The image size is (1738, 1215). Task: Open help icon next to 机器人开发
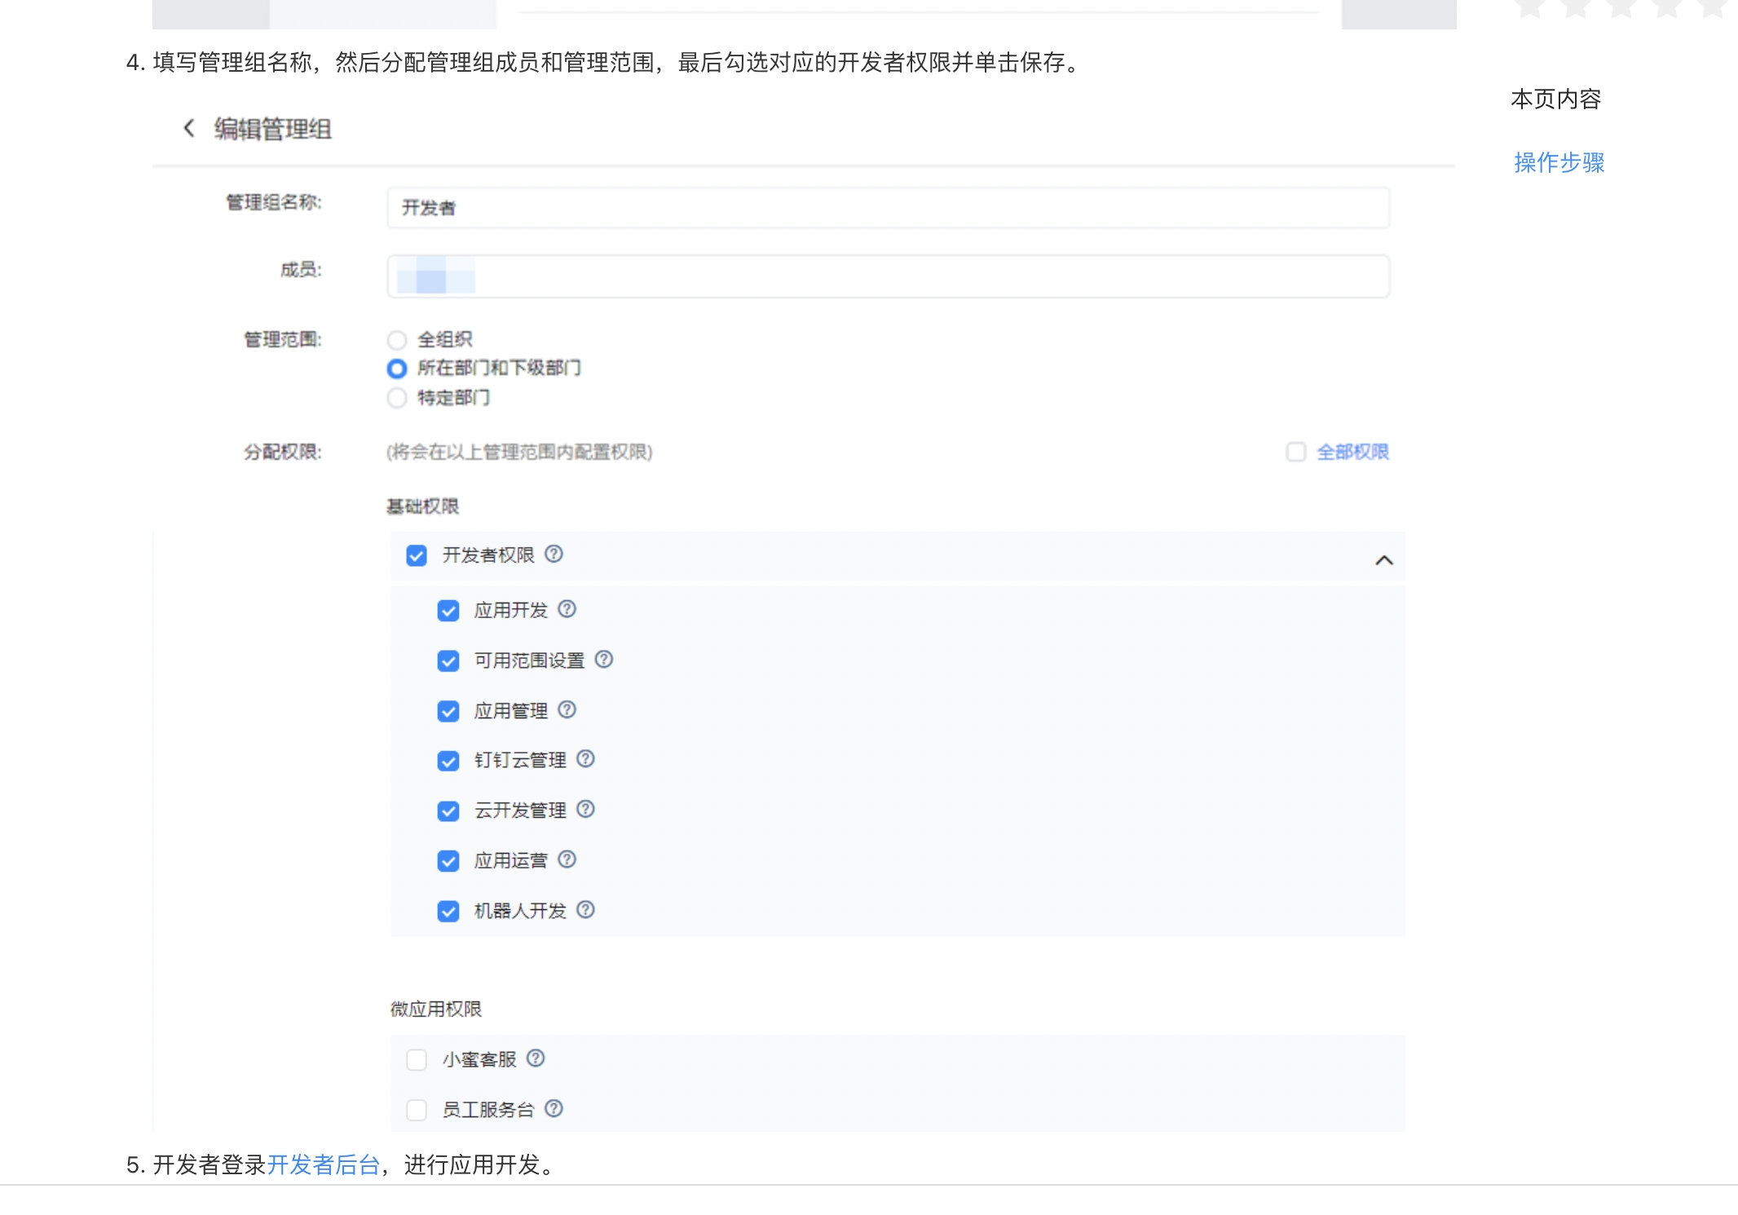585,909
